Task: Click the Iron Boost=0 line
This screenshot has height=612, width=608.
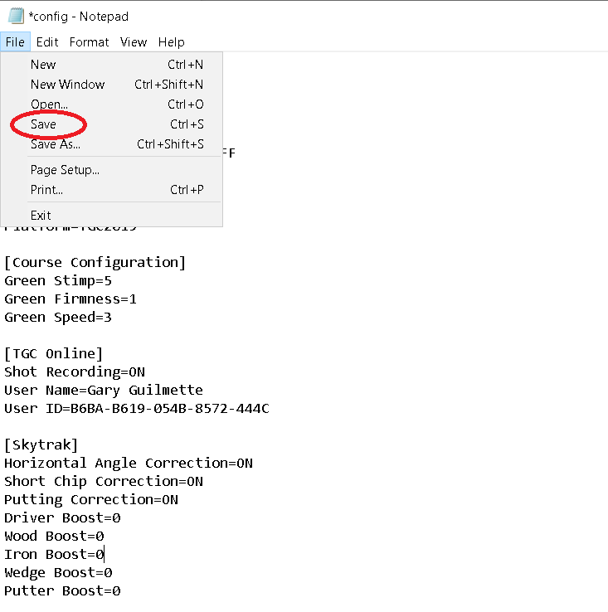Action: tap(54, 555)
